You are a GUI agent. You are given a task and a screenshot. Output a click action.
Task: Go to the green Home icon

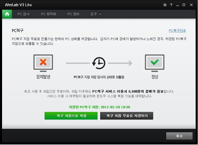7,14
